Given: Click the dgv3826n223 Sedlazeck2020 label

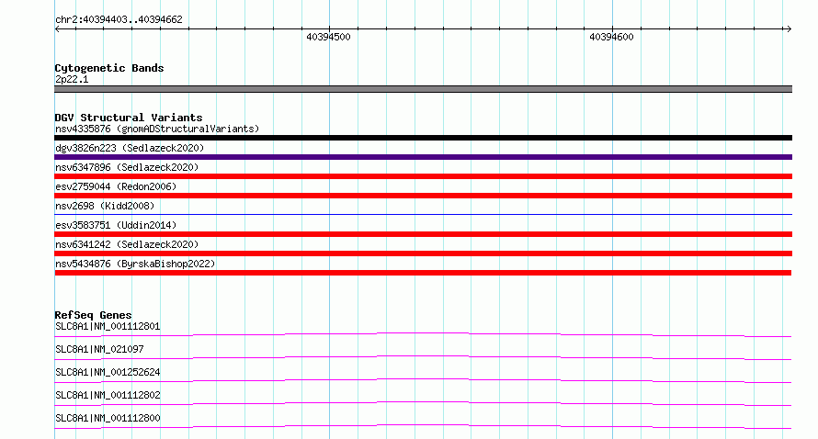Looking at the screenshot, I should pyautogui.click(x=130, y=148).
